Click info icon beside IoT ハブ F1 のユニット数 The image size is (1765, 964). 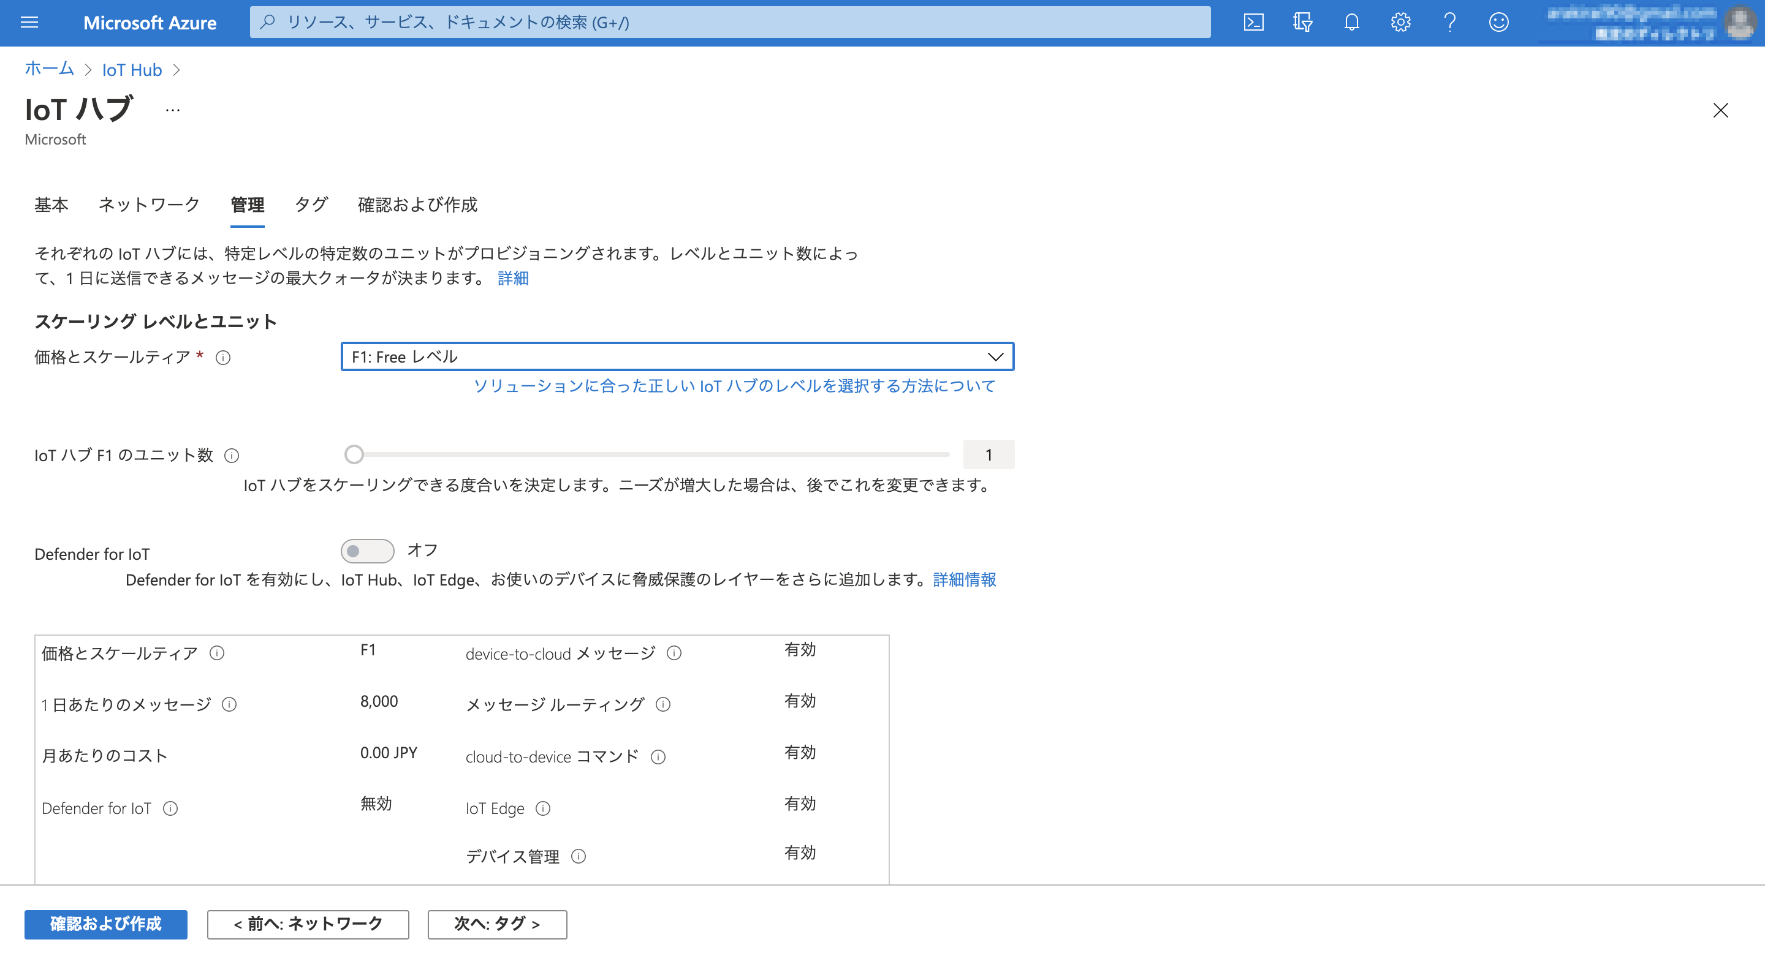click(x=232, y=455)
